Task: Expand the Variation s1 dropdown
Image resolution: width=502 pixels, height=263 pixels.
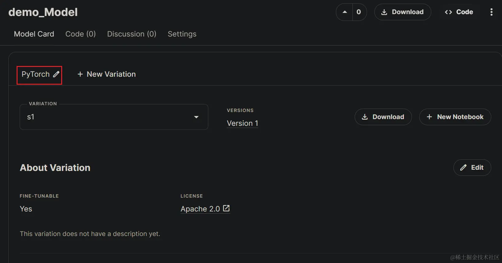Action: point(196,117)
